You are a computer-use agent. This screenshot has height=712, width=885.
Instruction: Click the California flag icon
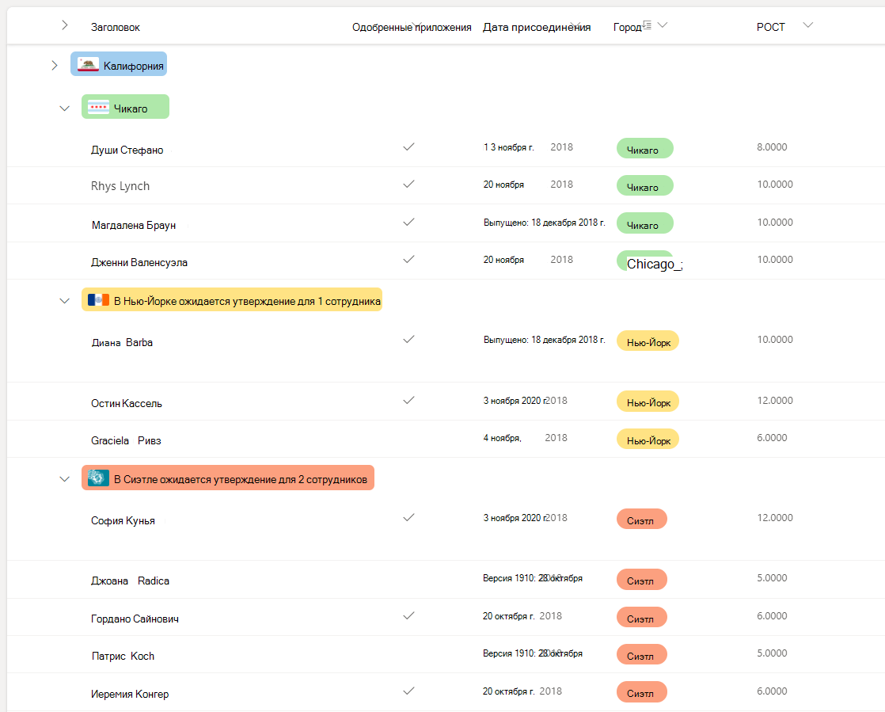point(87,66)
